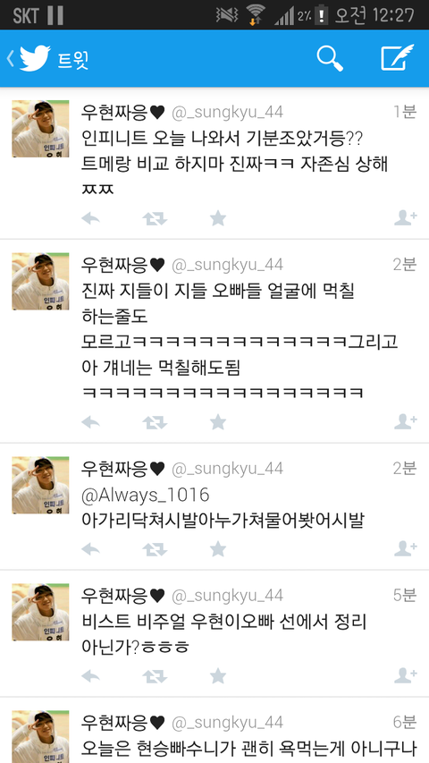Retweet the 비스트 비주얼 tweet
The width and height of the screenshot is (429, 763).
pos(155,676)
